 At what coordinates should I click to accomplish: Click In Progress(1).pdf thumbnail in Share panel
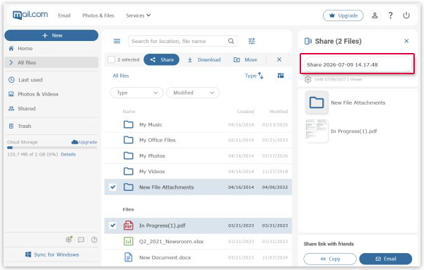pos(317,131)
